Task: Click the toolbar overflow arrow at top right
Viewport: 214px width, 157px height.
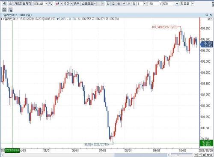Action: [213, 4]
